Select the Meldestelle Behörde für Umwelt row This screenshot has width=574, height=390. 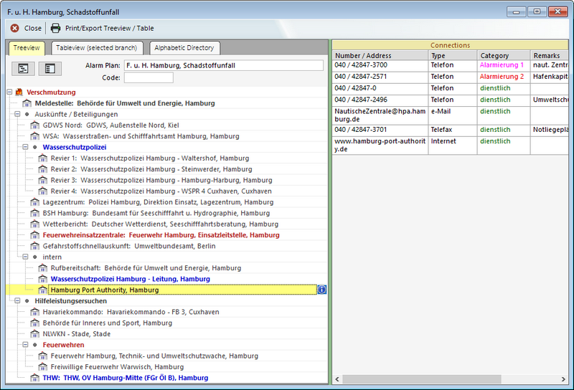click(125, 103)
